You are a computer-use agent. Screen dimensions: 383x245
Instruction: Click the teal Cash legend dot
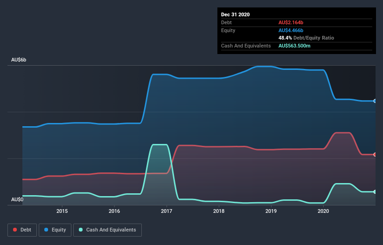pos(81,230)
